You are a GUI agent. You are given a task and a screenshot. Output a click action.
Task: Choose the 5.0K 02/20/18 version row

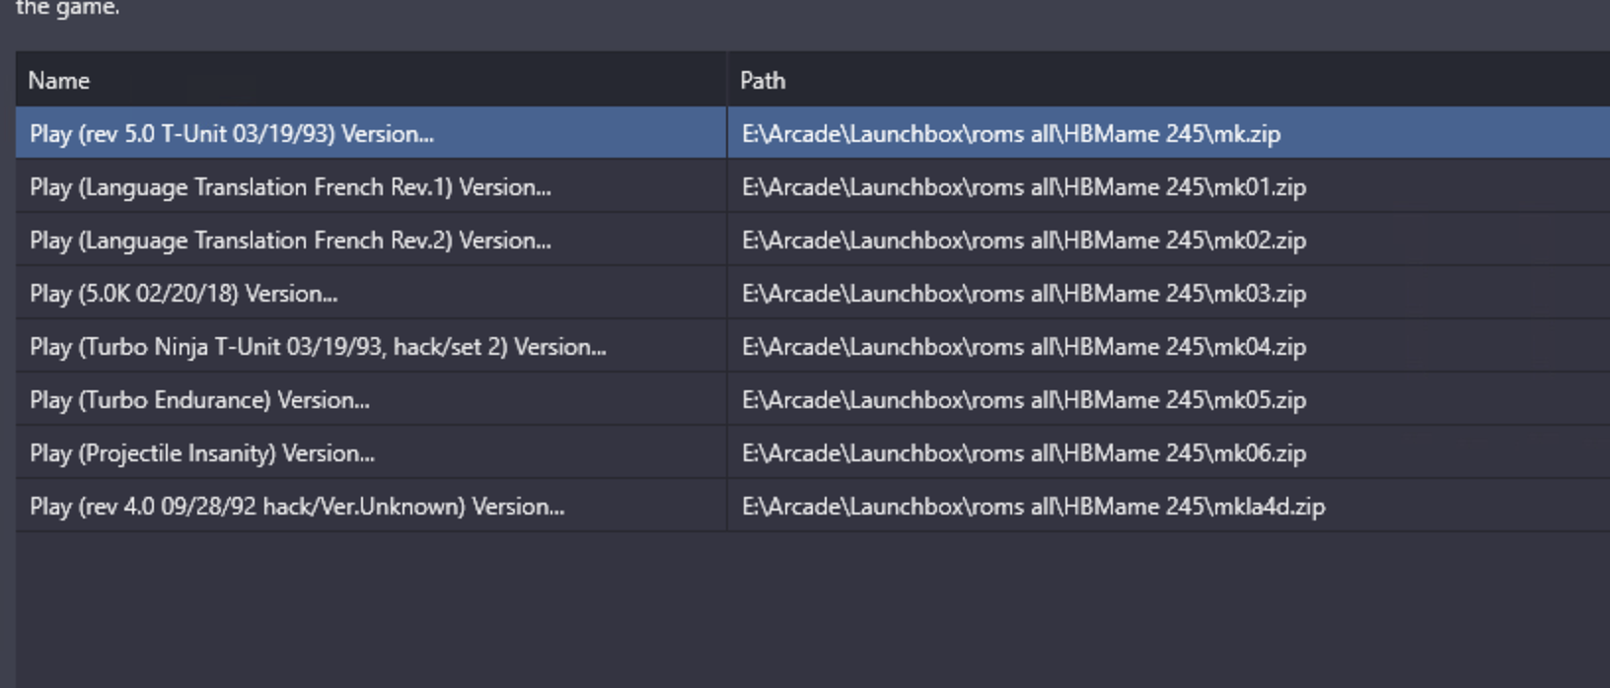coord(183,294)
